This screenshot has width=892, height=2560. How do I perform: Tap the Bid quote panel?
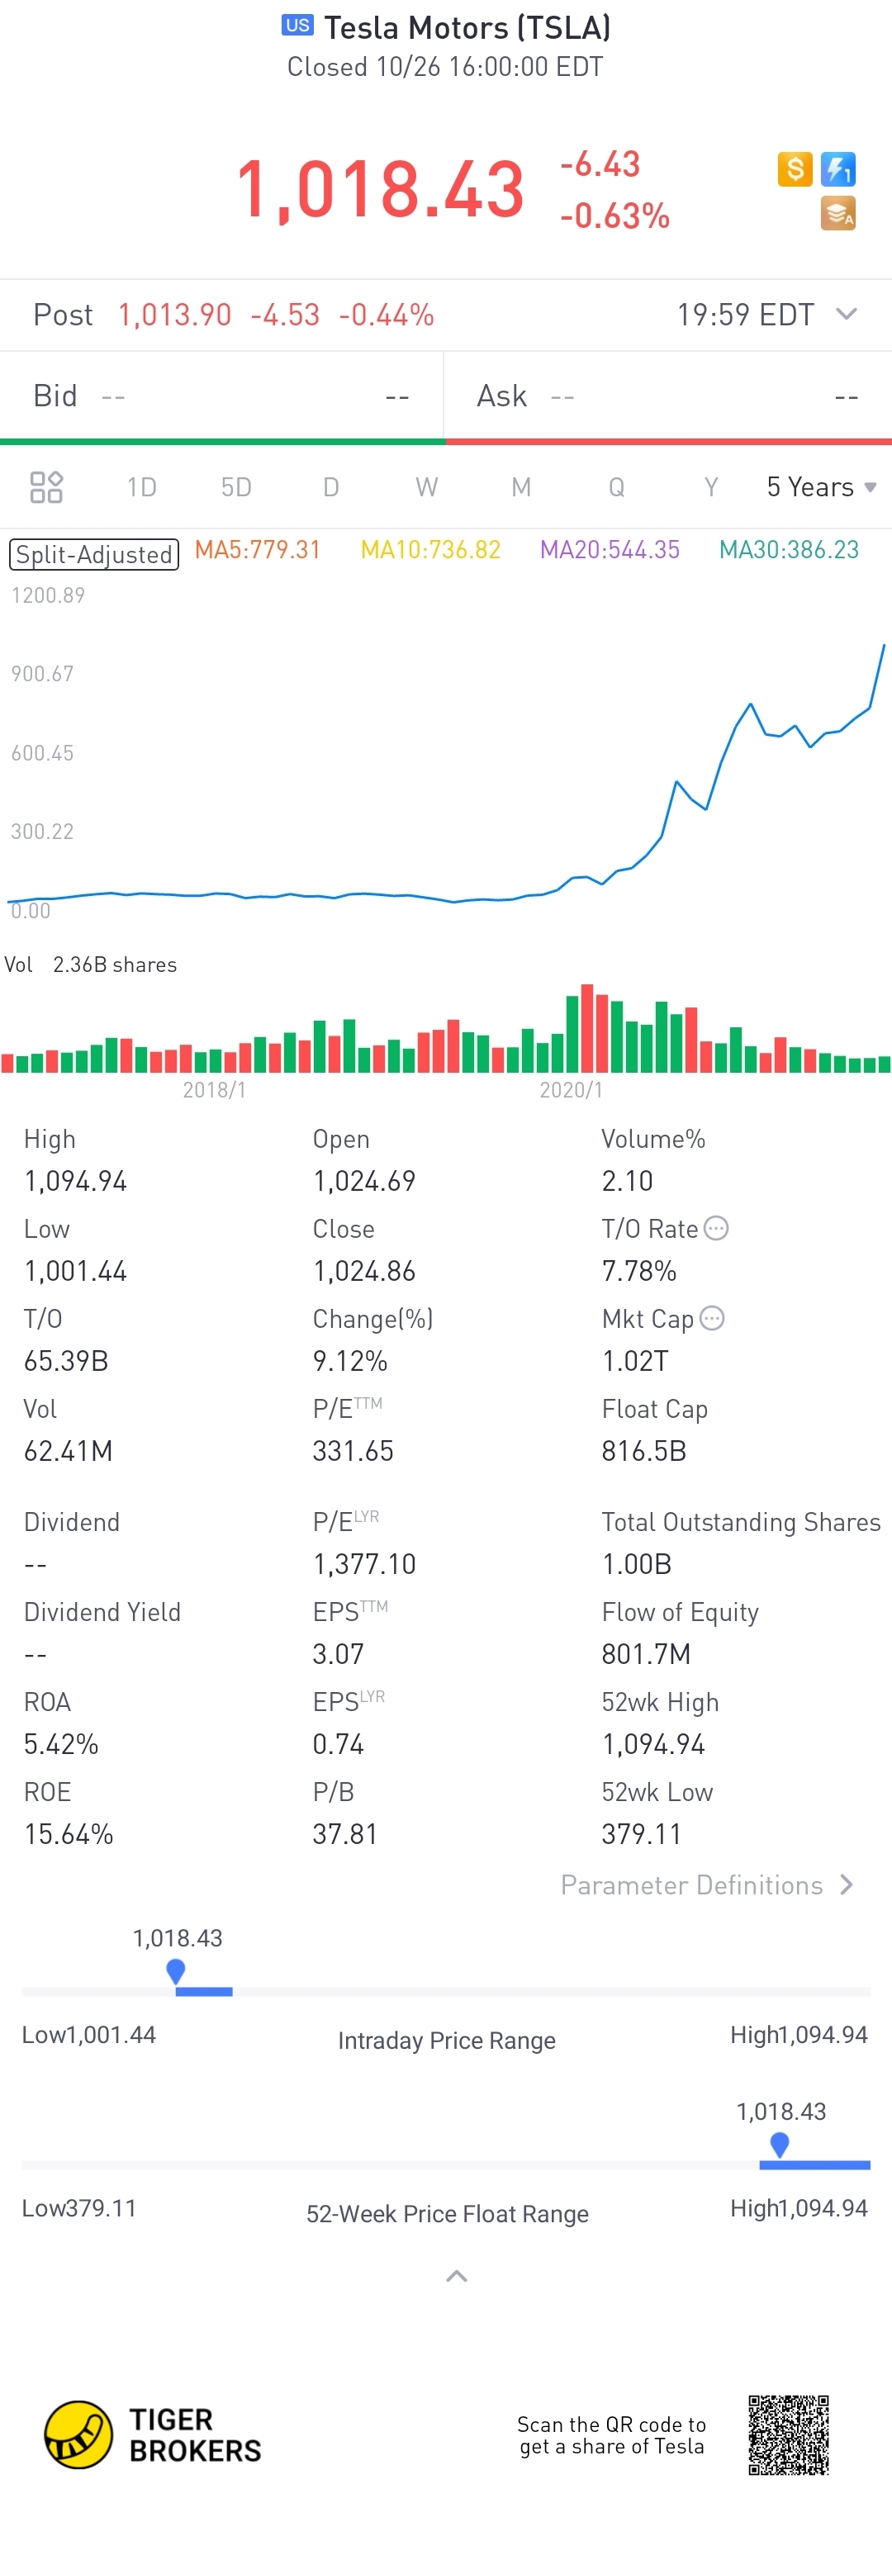point(221,396)
